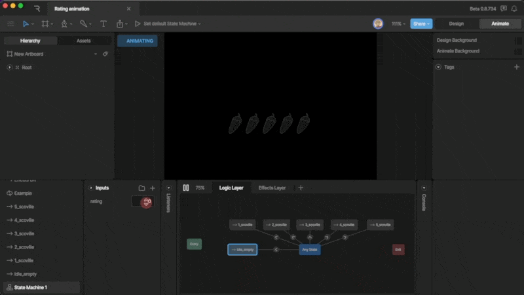Pick the Text tool
Image resolution: width=524 pixels, height=295 pixels.
[103, 24]
